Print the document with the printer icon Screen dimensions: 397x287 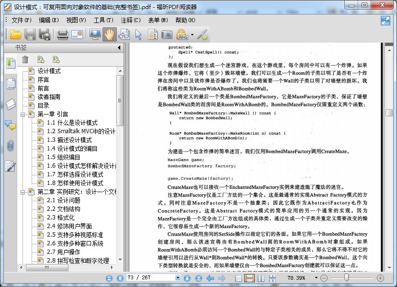point(62,34)
